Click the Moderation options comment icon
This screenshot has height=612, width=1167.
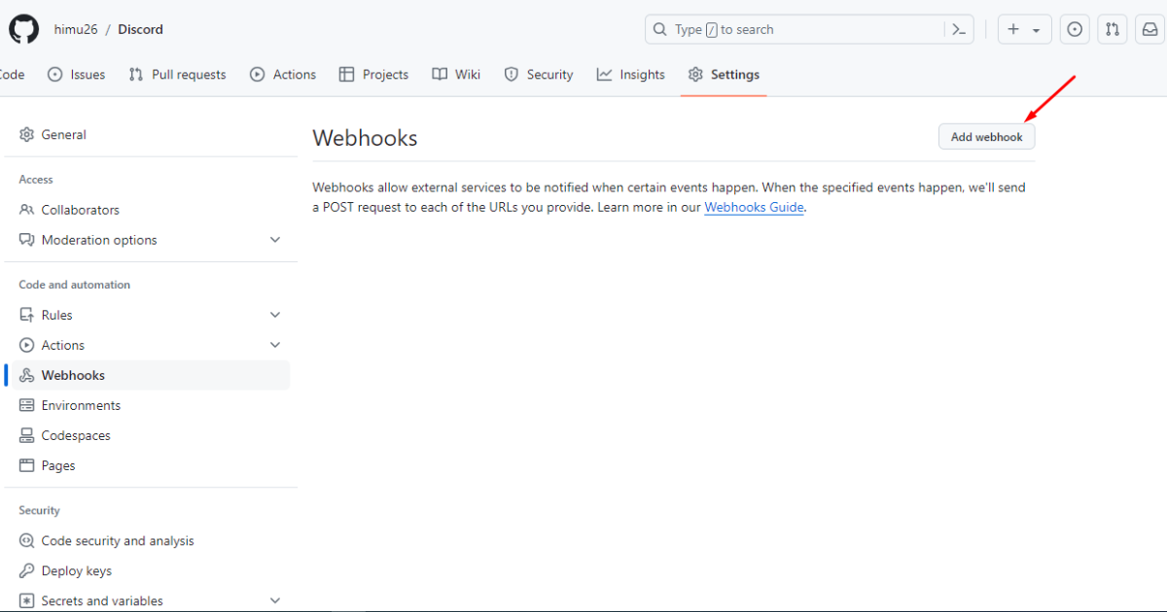tap(27, 240)
